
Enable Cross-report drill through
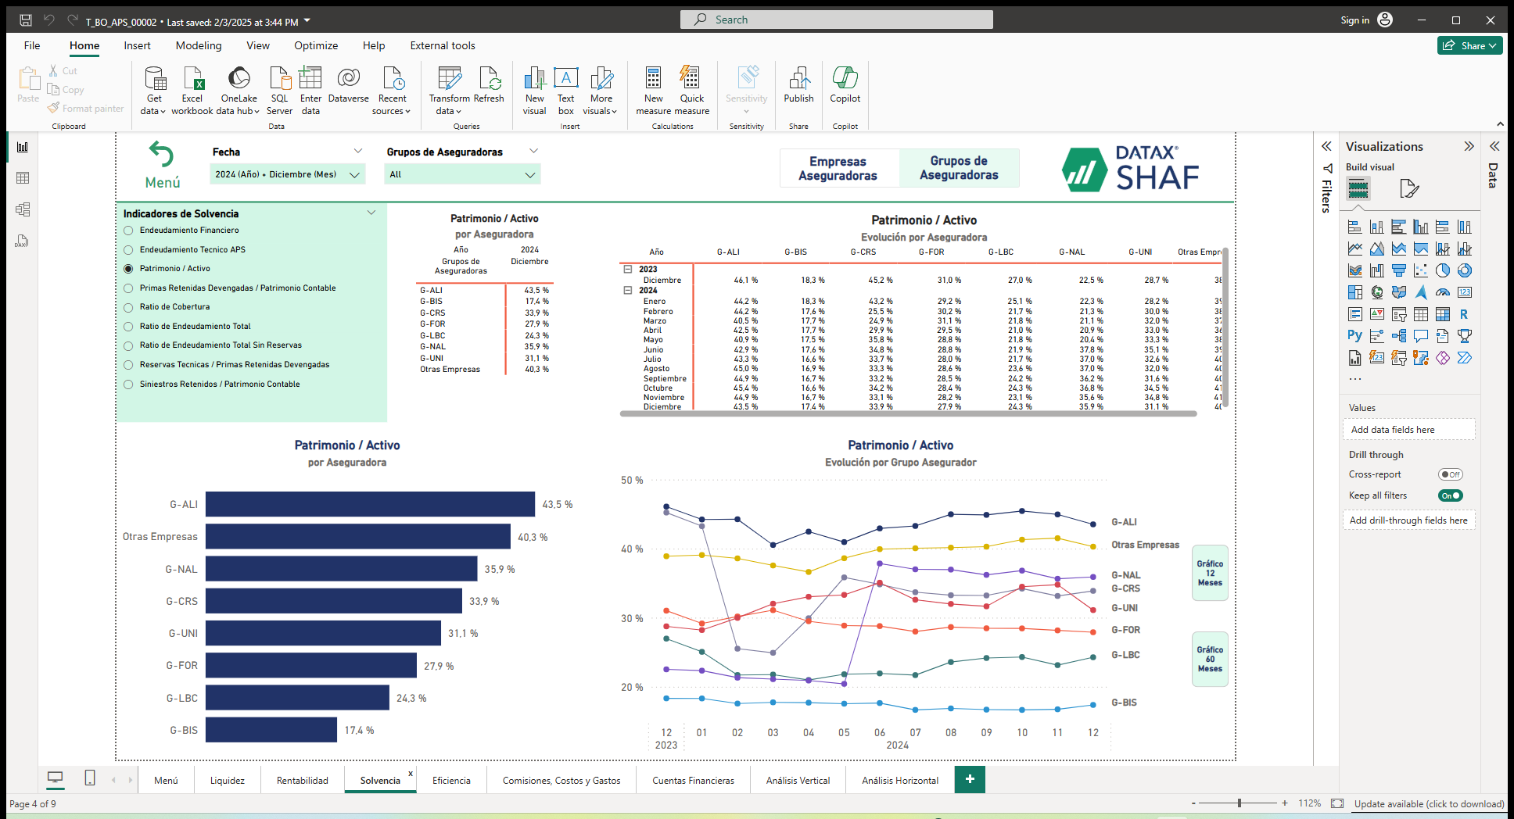click(x=1451, y=474)
